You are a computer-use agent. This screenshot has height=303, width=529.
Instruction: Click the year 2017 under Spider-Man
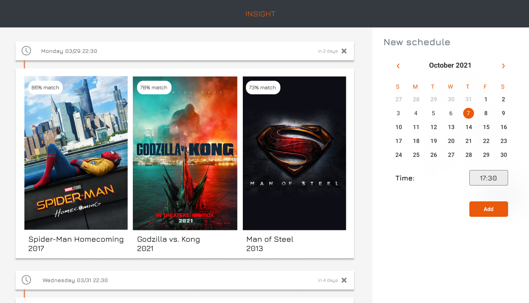tap(36, 249)
